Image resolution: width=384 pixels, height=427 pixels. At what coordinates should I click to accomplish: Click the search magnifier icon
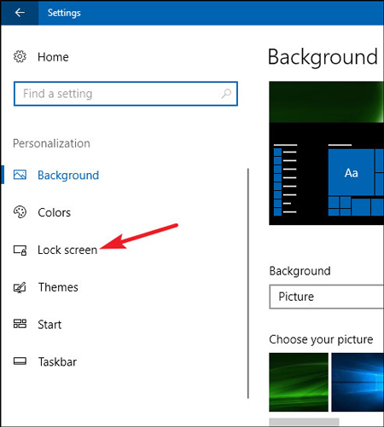pyautogui.click(x=226, y=94)
